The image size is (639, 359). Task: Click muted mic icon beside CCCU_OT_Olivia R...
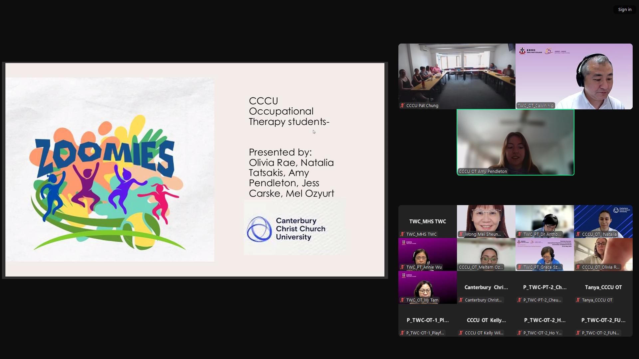(x=578, y=267)
